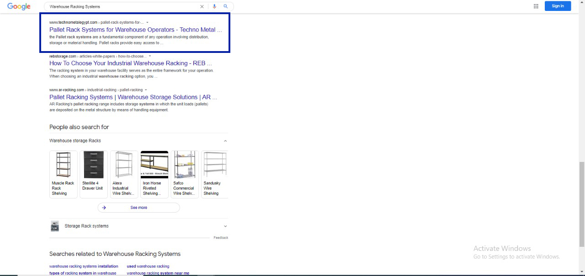Image resolution: width=585 pixels, height=276 pixels.
Task: Open the Google apps grid
Action: point(536,6)
